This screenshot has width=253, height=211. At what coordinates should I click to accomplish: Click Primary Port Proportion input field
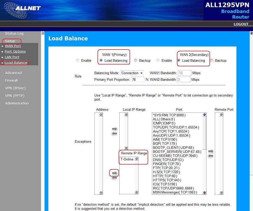point(138,79)
